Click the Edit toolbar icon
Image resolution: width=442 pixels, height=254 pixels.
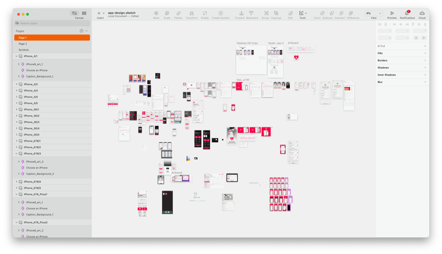pos(290,13)
